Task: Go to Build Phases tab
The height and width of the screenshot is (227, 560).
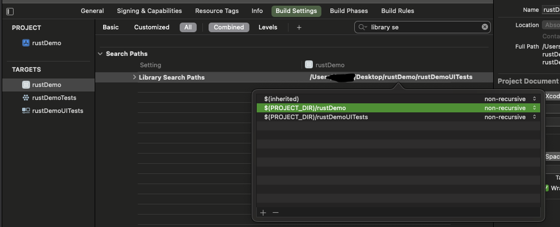Action: [349, 11]
